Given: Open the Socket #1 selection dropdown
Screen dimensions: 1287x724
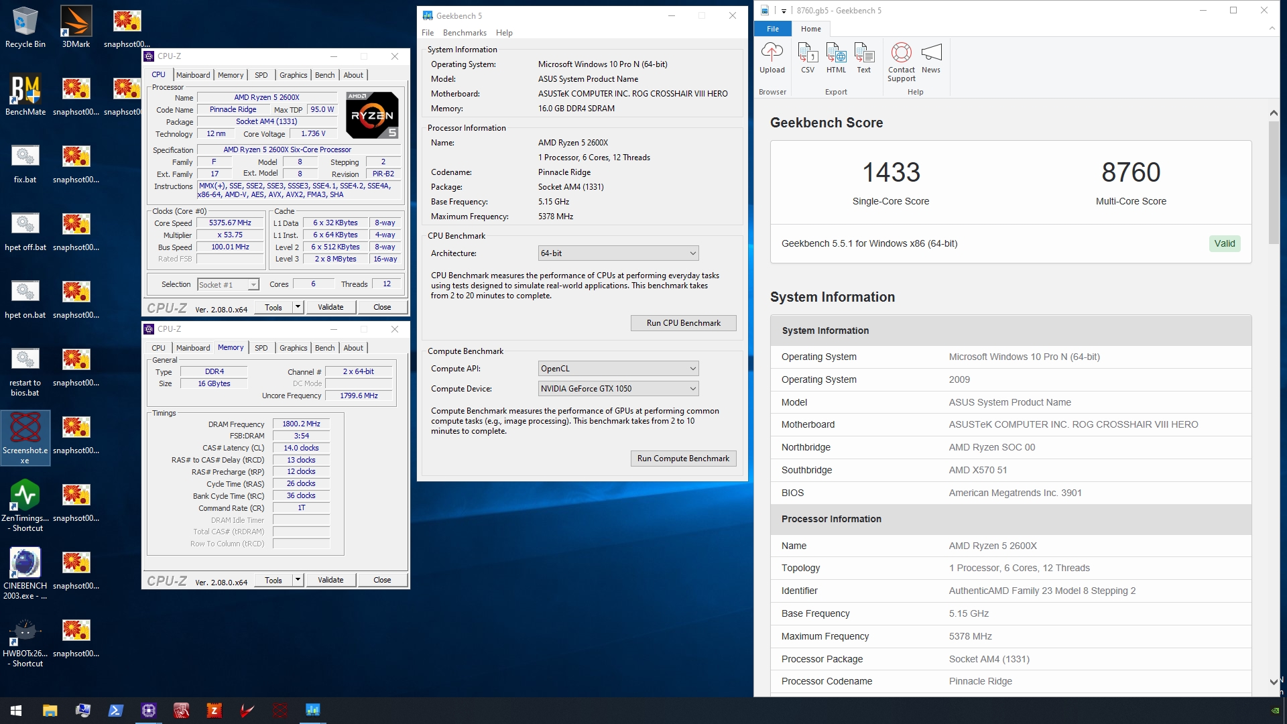Looking at the screenshot, I should click(228, 285).
